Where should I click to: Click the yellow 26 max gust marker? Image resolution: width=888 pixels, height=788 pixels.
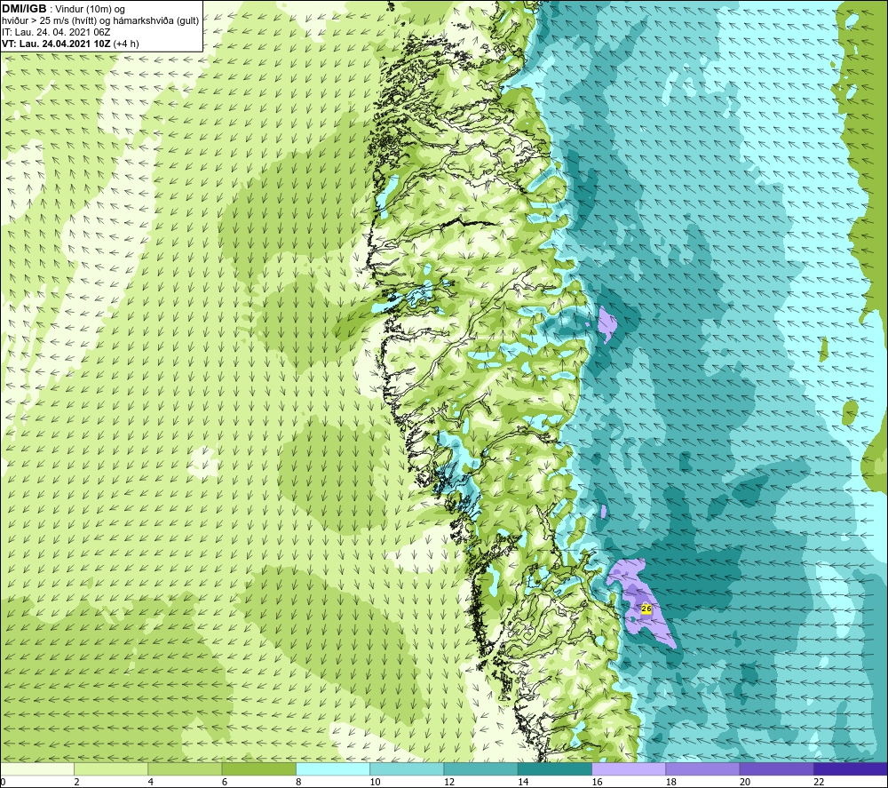click(x=646, y=609)
